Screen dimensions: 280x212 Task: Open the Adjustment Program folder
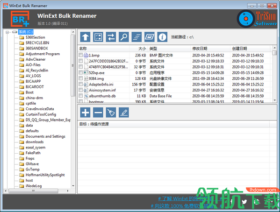click(x=43, y=54)
